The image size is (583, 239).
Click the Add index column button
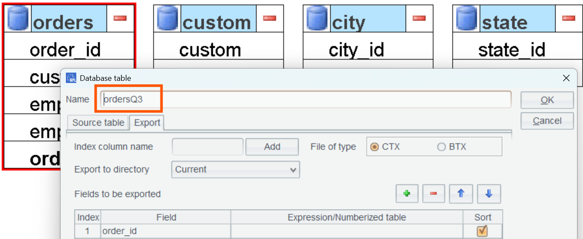coord(272,147)
